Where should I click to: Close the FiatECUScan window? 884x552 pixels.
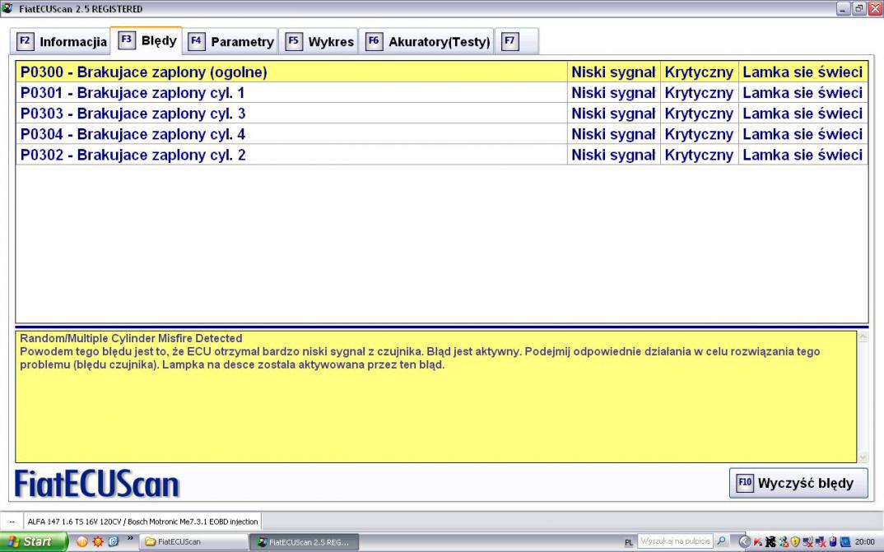874,8
